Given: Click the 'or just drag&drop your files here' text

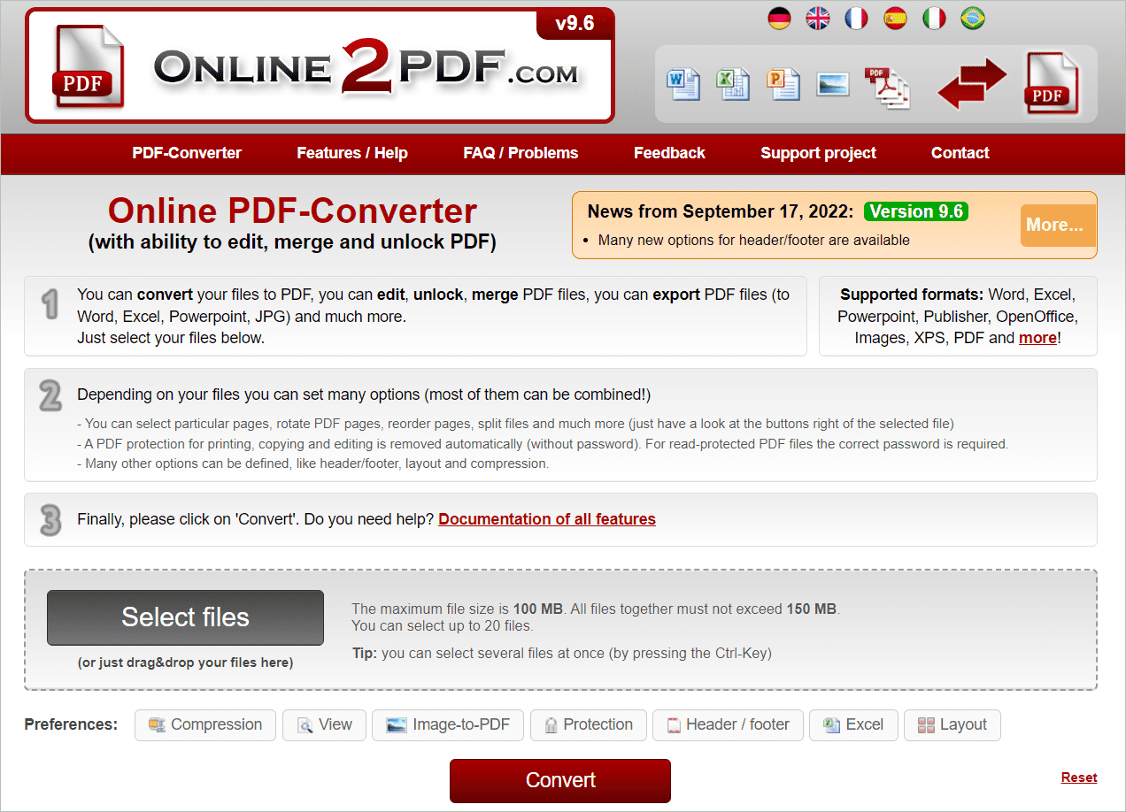Looking at the screenshot, I should click(x=185, y=662).
